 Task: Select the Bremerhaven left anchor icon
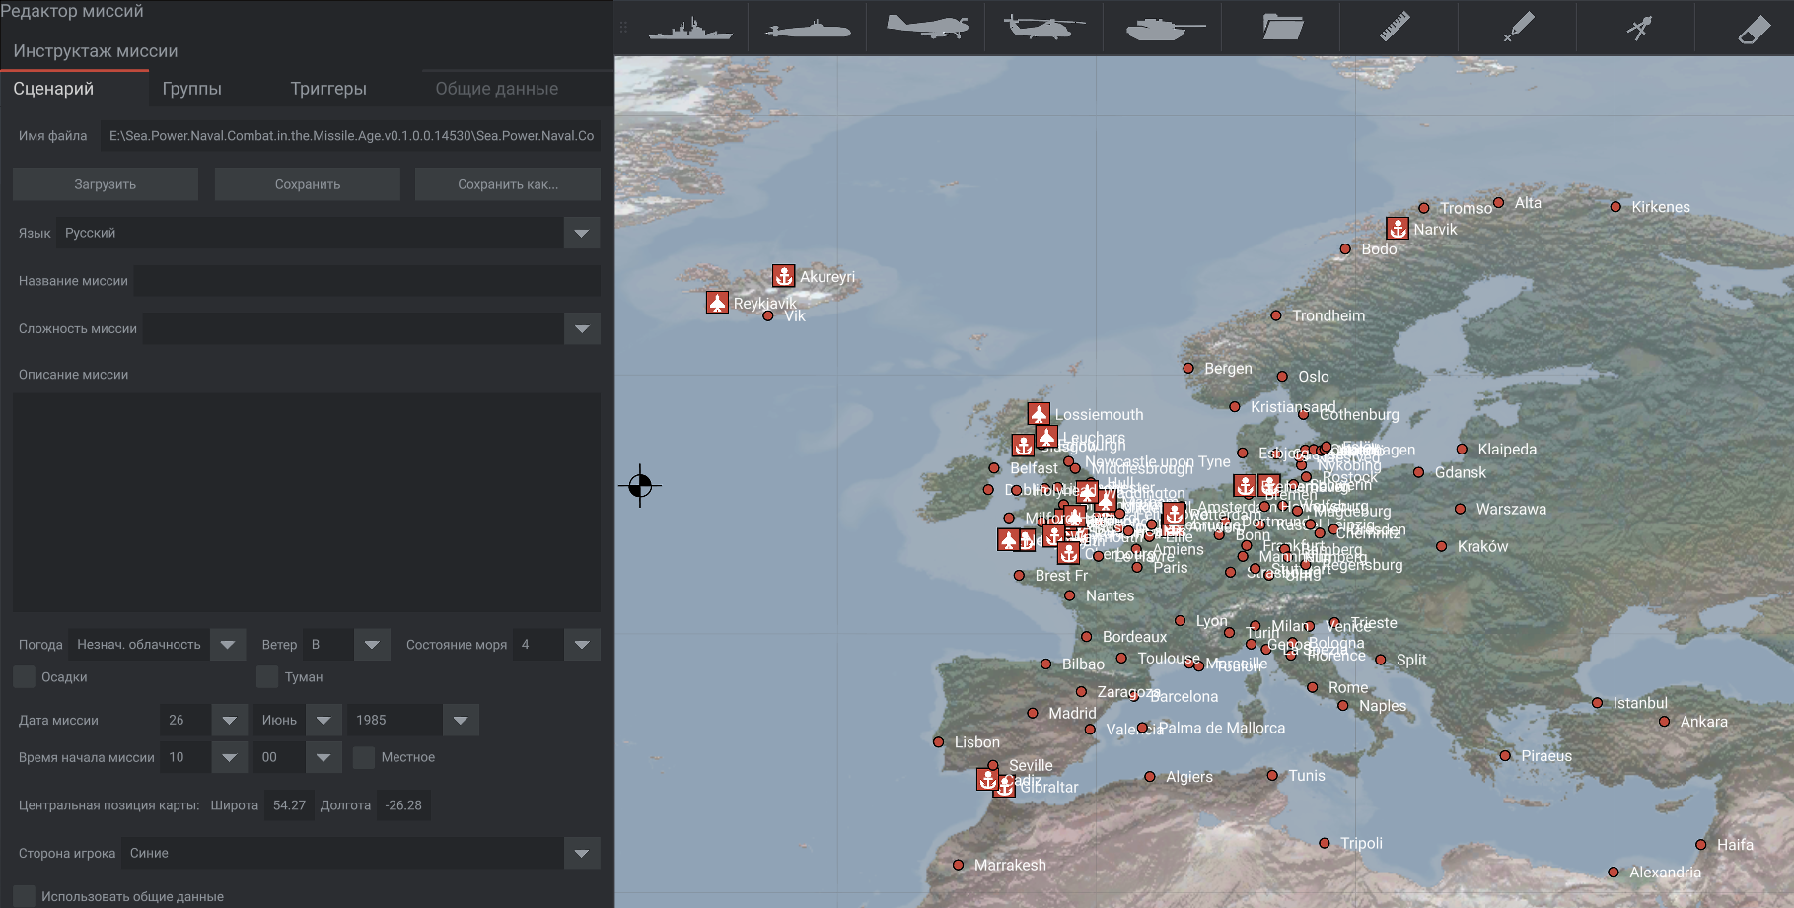[x=1245, y=485]
